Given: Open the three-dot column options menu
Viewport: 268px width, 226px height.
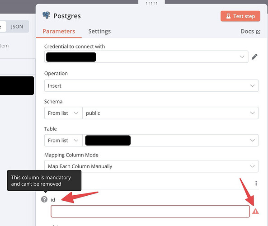Looking at the screenshot, I should pos(256,183).
